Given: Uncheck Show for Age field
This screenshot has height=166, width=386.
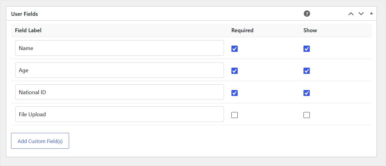Looking at the screenshot, I should (x=306, y=71).
